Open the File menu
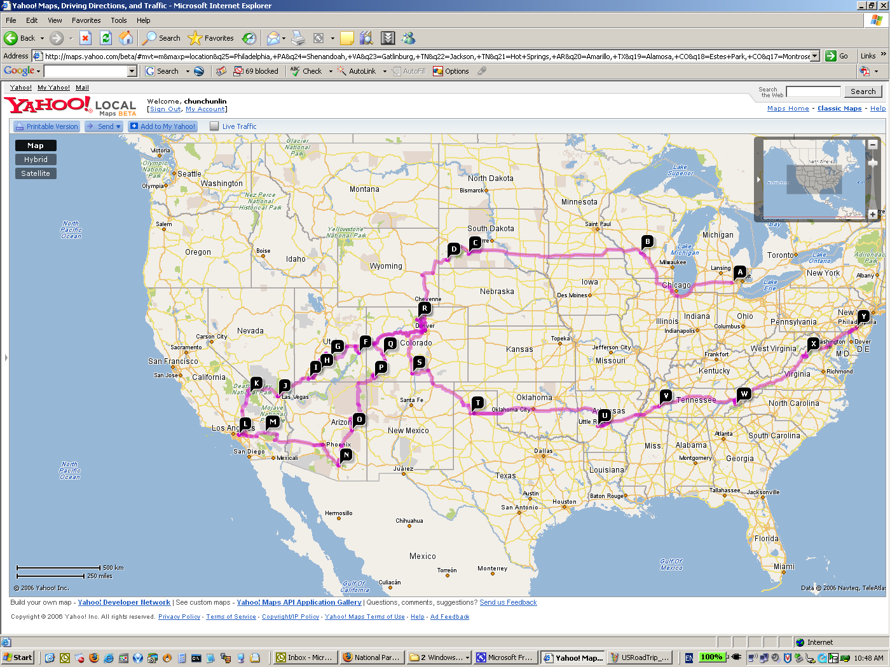The width and height of the screenshot is (890, 667). click(x=11, y=20)
